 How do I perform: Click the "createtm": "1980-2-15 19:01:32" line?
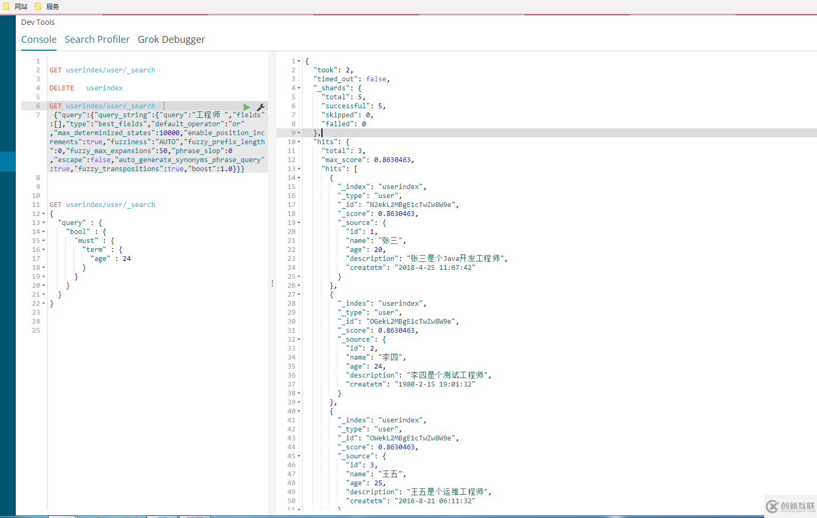411,384
